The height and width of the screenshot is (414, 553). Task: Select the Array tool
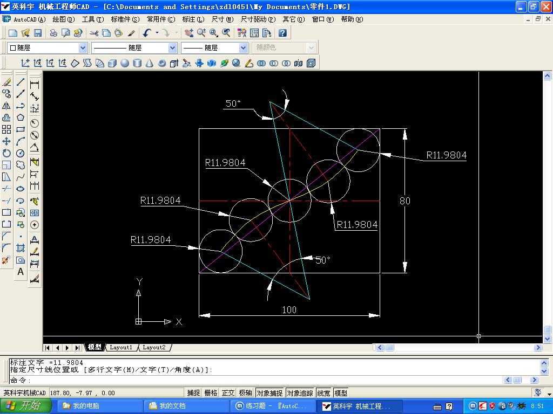click(6, 129)
